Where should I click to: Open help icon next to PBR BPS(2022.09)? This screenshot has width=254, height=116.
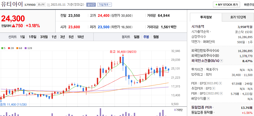[221, 93]
